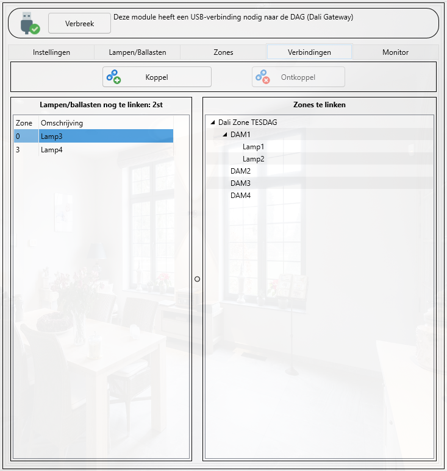Switch to the Monitor tab

pos(395,52)
